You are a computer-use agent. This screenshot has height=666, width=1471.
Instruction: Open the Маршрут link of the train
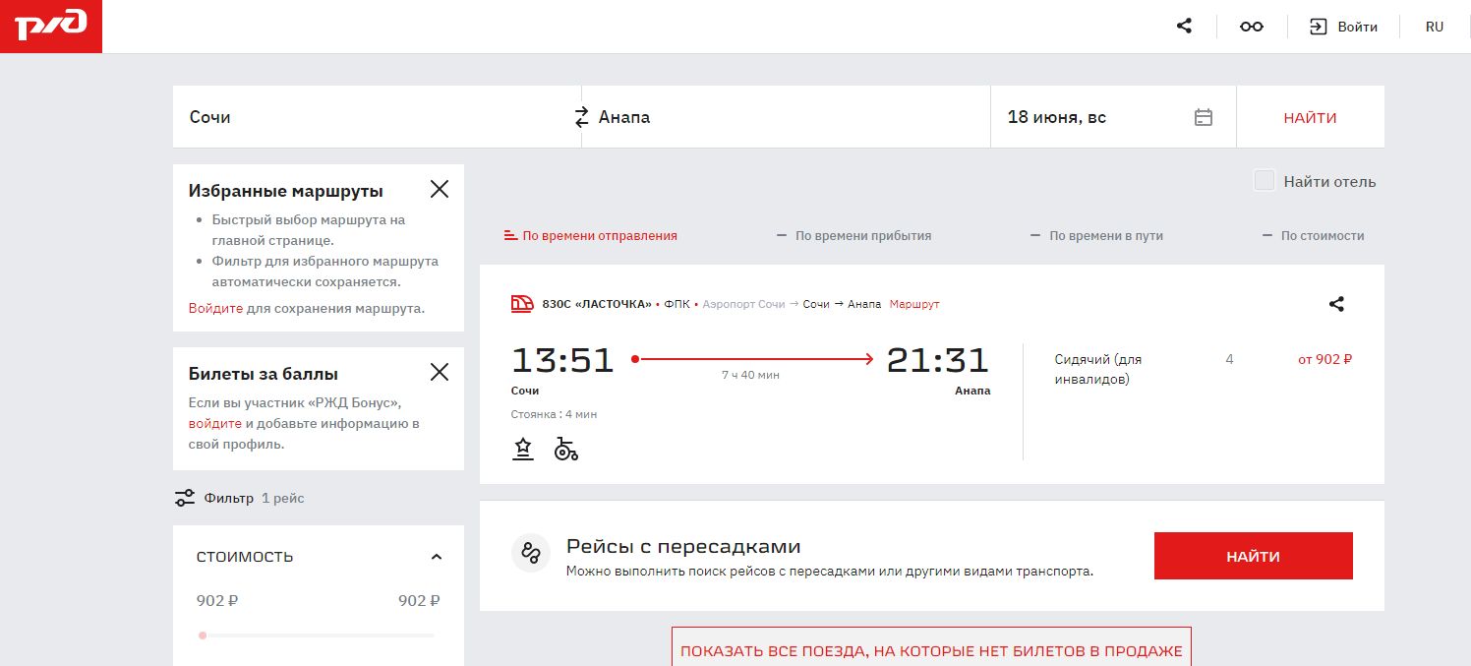[x=913, y=304]
